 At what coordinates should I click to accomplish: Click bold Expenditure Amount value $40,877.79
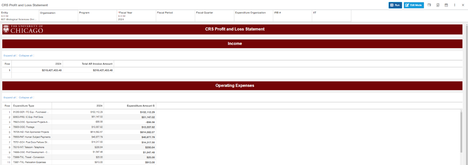[147, 137]
